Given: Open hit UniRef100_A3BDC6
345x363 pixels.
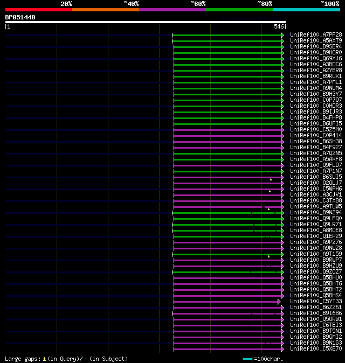Looking at the screenshot, I should [316, 64].
